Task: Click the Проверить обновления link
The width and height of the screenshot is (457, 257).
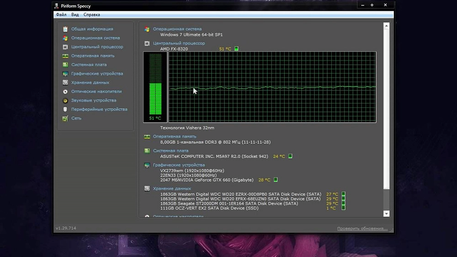Action: 362,228
